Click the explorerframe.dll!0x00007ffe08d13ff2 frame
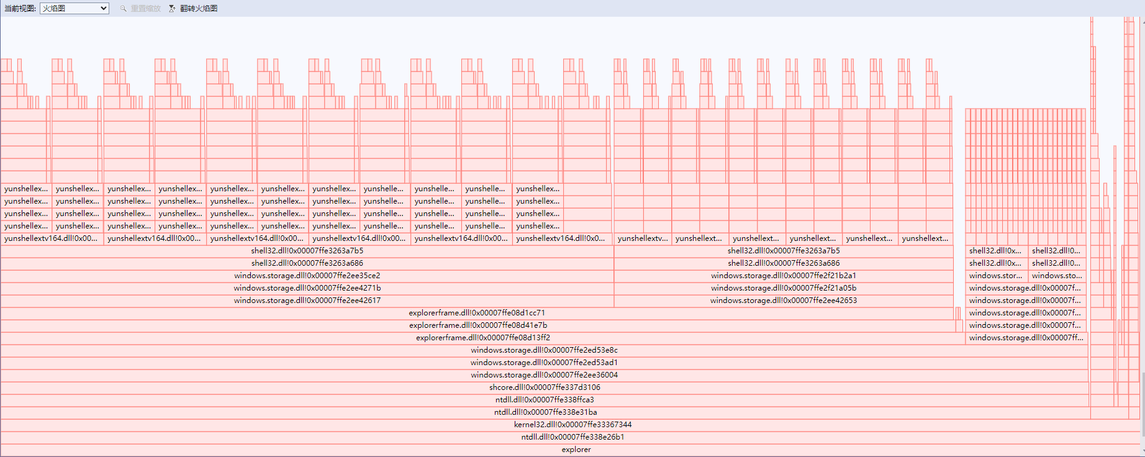Viewport: 1145px width, 457px height. tap(482, 338)
